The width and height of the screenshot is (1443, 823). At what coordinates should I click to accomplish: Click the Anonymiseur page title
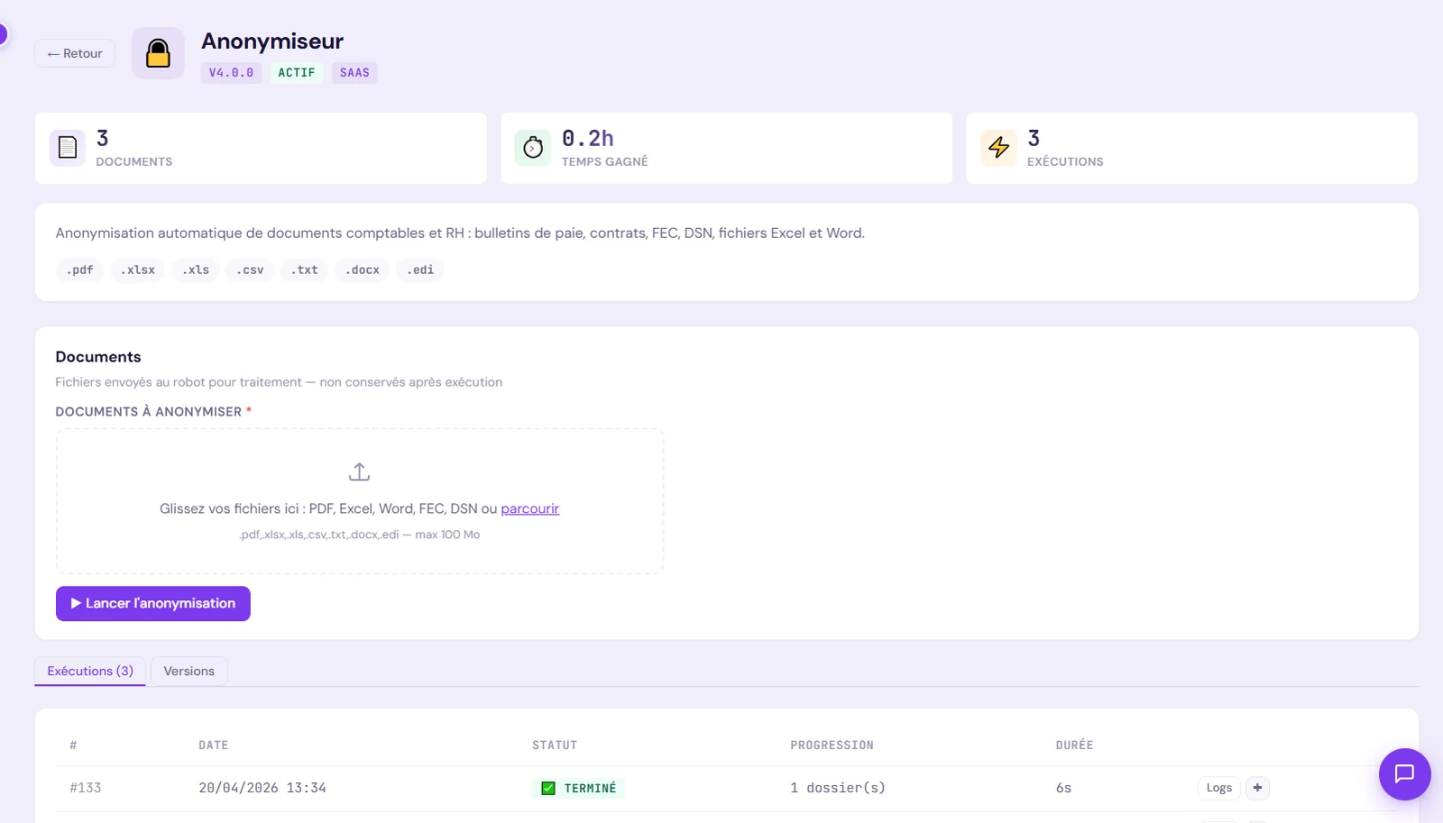click(272, 41)
